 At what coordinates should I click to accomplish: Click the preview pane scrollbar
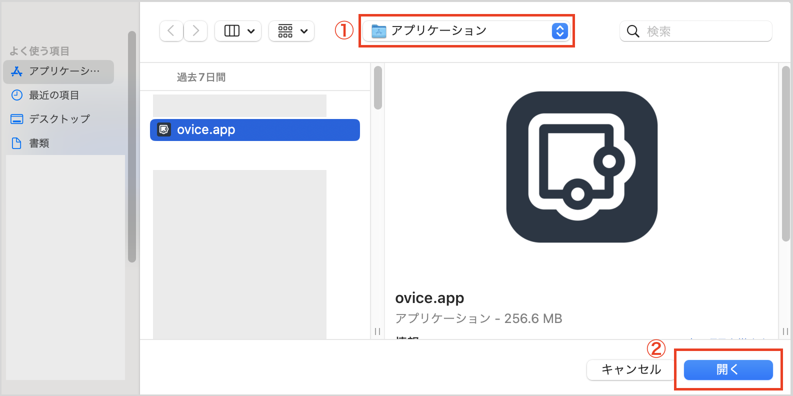point(785,154)
